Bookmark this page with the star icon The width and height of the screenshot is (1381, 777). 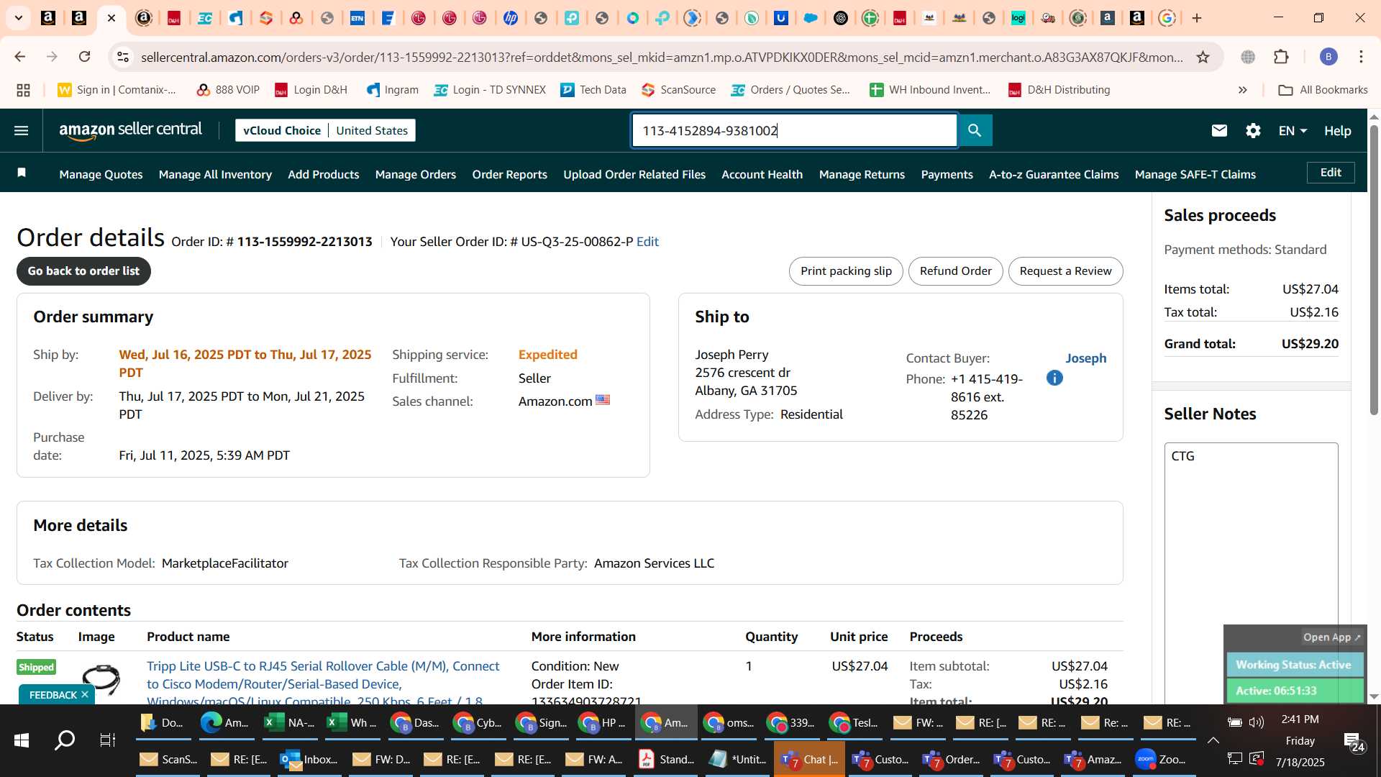click(1203, 57)
